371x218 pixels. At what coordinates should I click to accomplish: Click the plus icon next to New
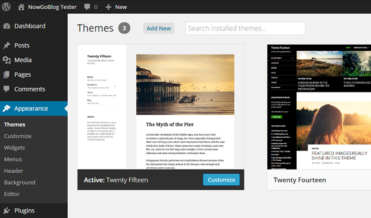point(108,7)
